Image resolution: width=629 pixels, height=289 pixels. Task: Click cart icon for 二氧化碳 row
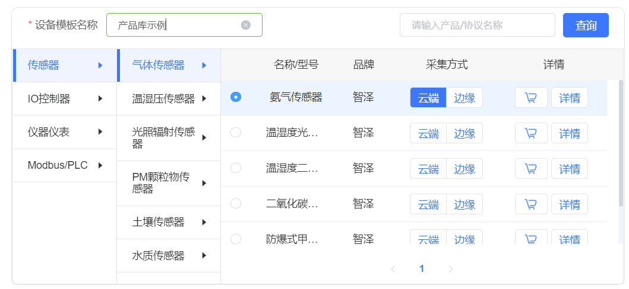pos(531,204)
